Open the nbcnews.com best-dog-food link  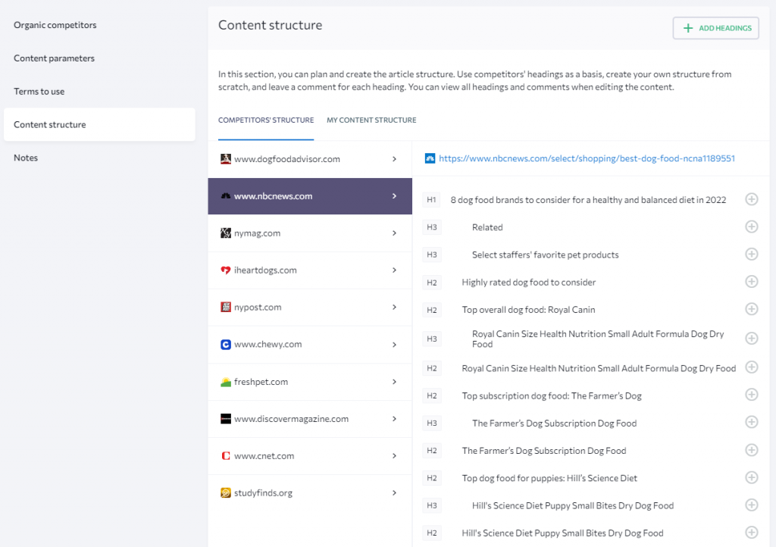[587, 158]
